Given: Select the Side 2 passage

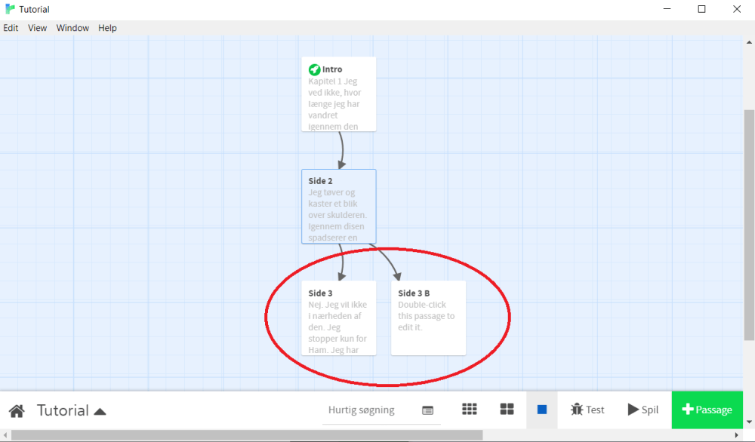Looking at the screenshot, I should click(x=338, y=206).
